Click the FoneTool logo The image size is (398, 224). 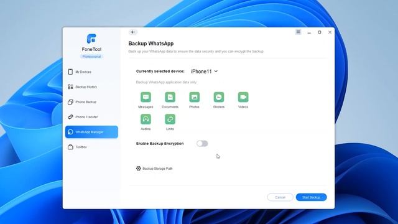91,39
